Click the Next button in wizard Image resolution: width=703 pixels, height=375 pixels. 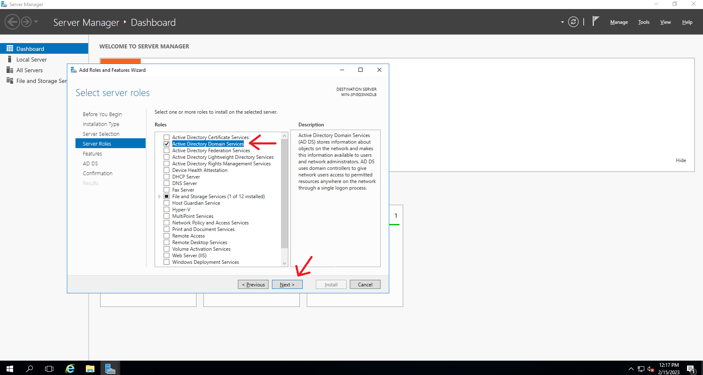click(287, 284)
